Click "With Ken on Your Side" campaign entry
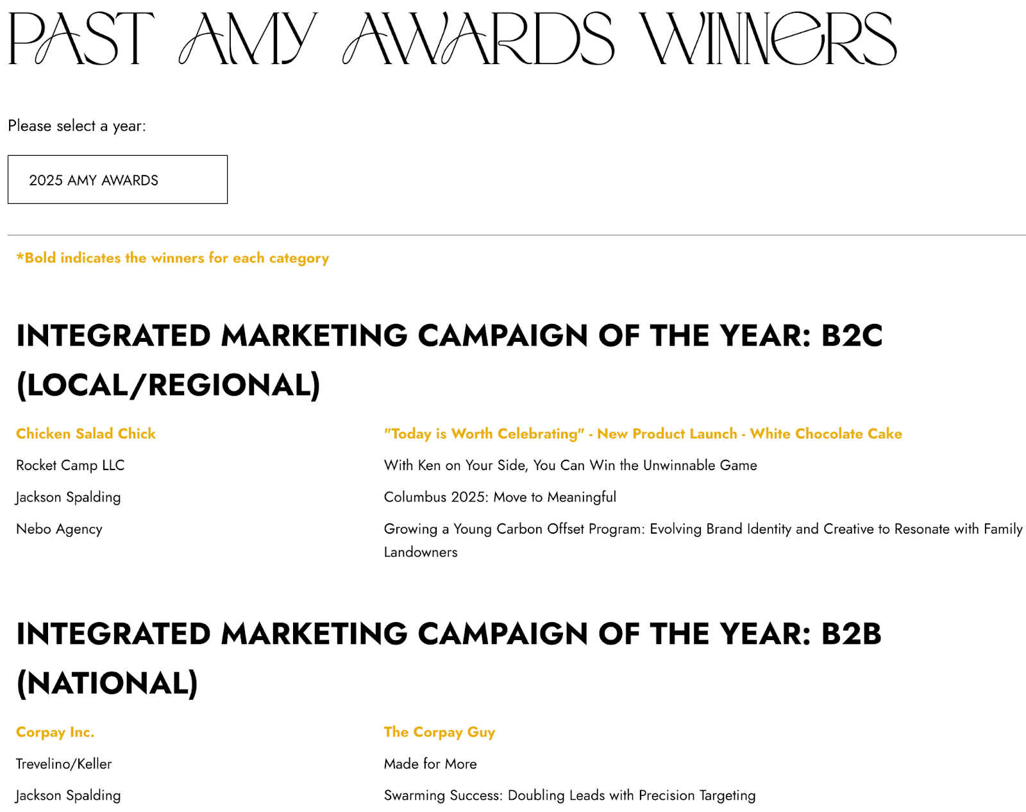The height and width of the screenshot is (812, 1026). tap(571, 465)
